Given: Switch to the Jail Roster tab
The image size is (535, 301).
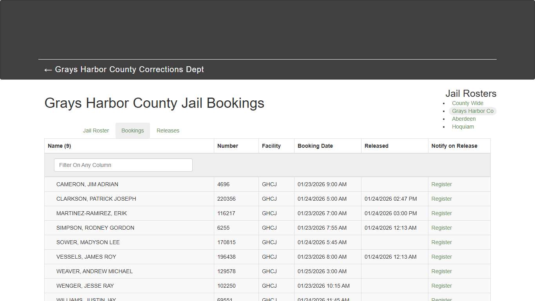Looking at the screenshot, I should tap(96, 130).
